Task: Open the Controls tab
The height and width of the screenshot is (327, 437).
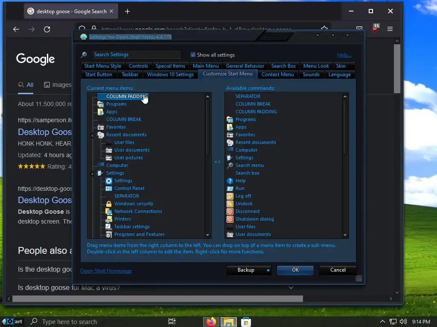Action: coord(138,66)
